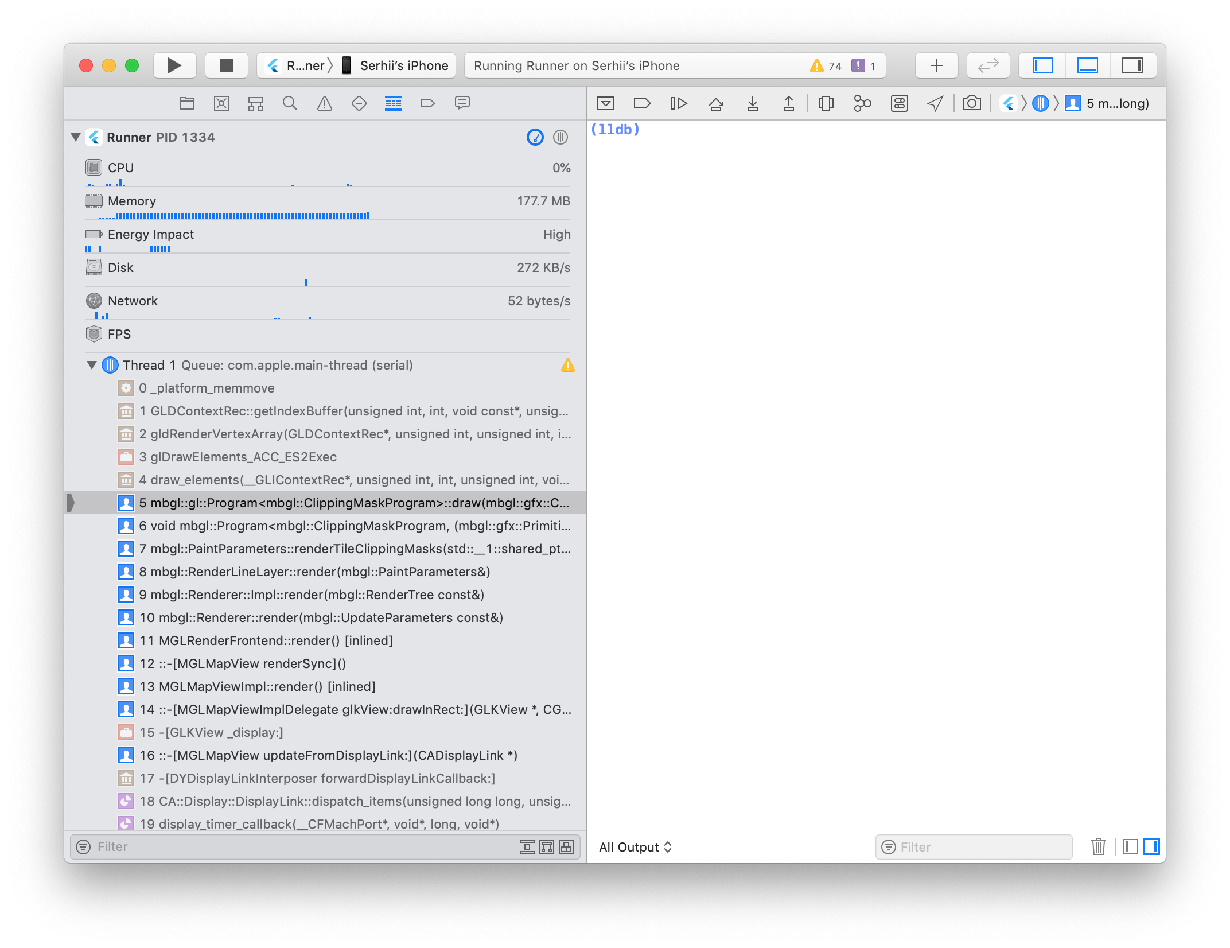1230x948 pixels.
Task: Toggle the left navigator panel
Action: 1042,65
